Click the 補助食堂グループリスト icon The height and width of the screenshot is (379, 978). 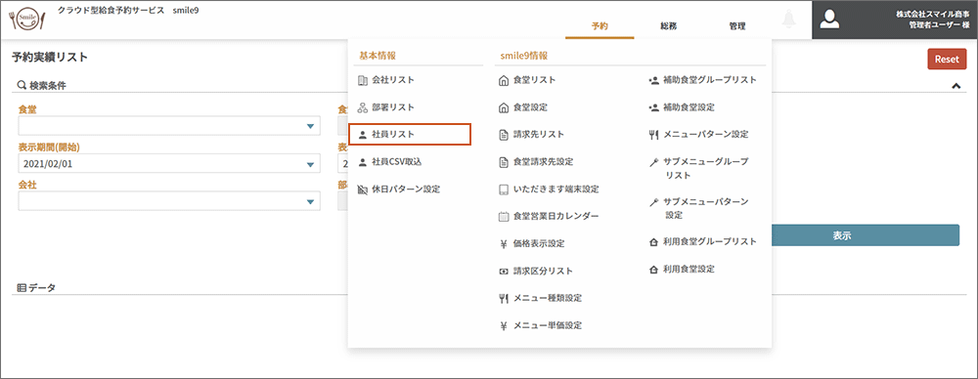(x=653, y=80)
